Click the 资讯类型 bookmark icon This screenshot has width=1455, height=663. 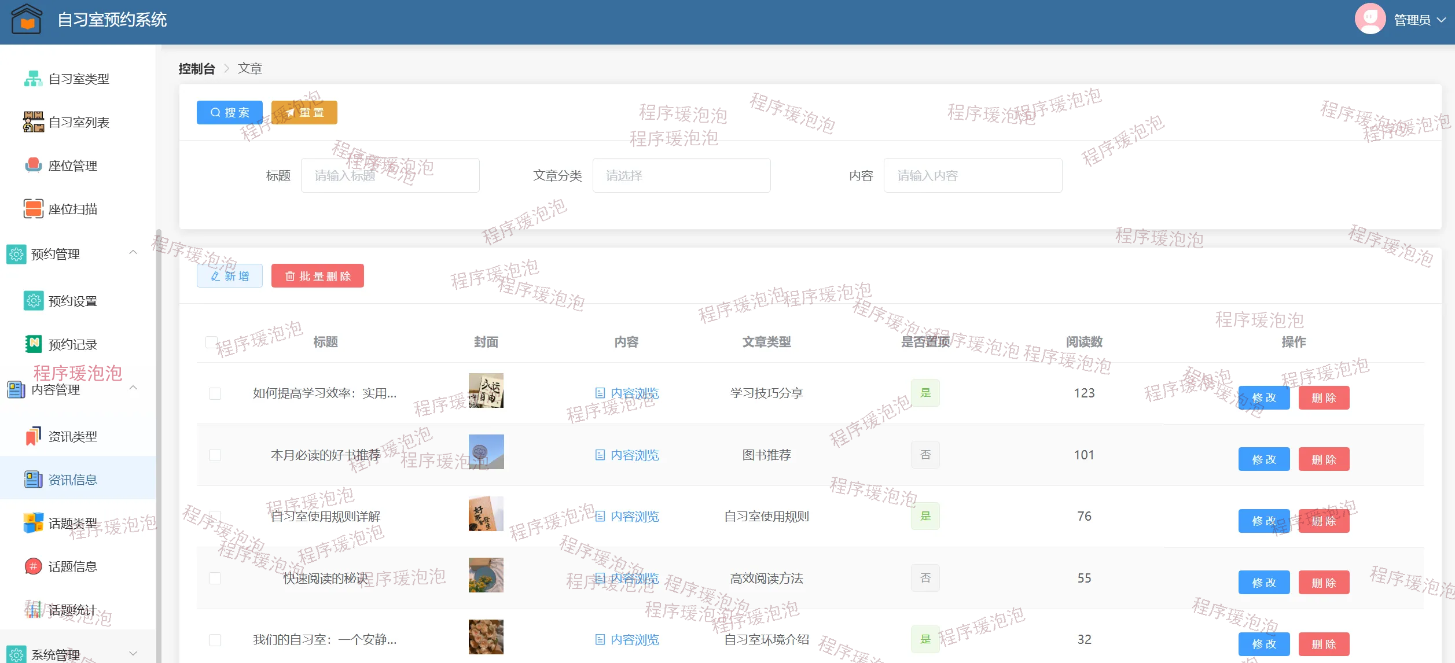(x=33, y=436)
